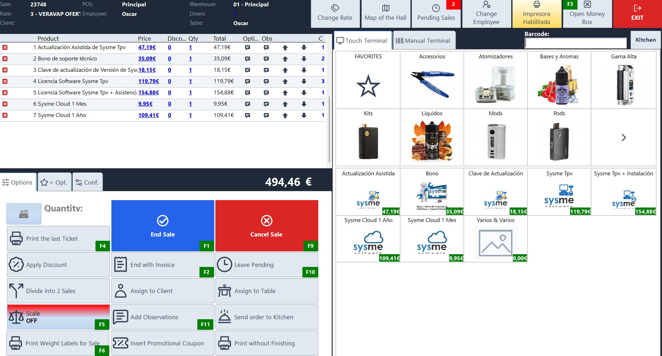Image resolution: width=662 pixels, height=356 pixels.
Task: Switch to the Touch Terminal tab
Action: (363, 40)
